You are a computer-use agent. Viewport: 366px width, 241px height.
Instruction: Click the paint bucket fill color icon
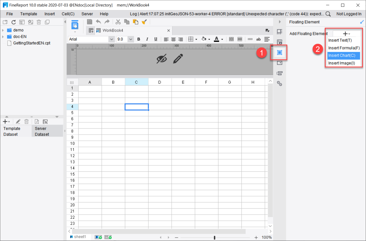click(204, 39)
